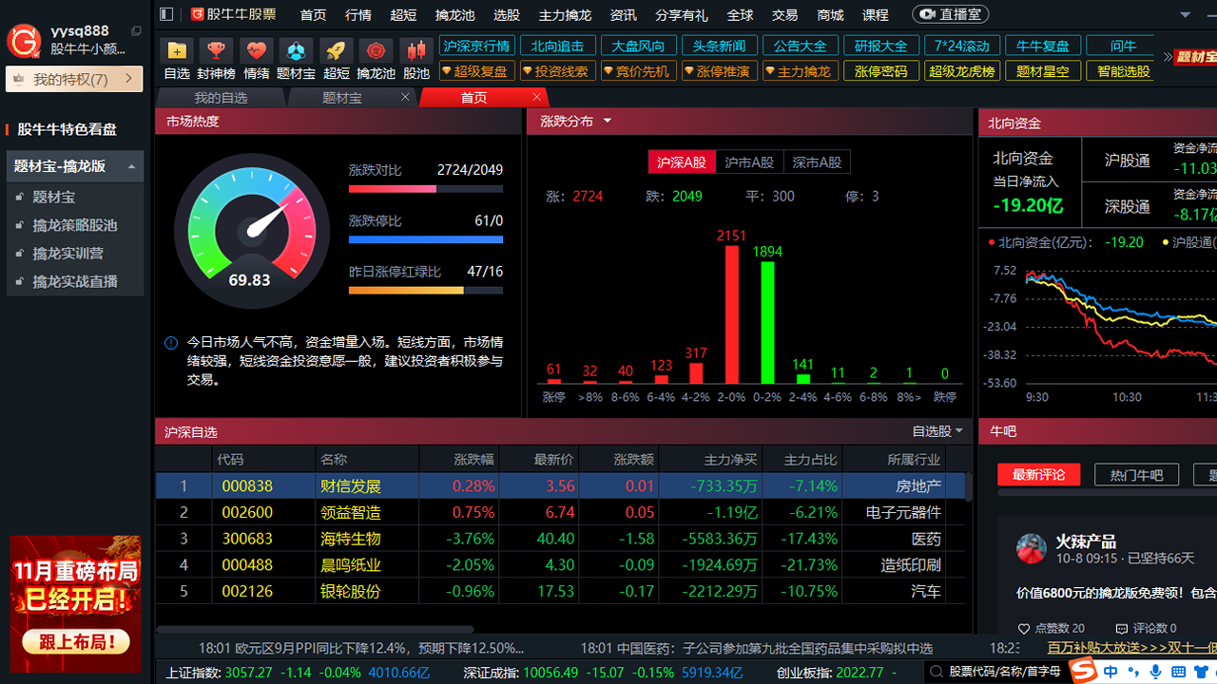Open the 情绪 hearts icon

coord(256,50)
